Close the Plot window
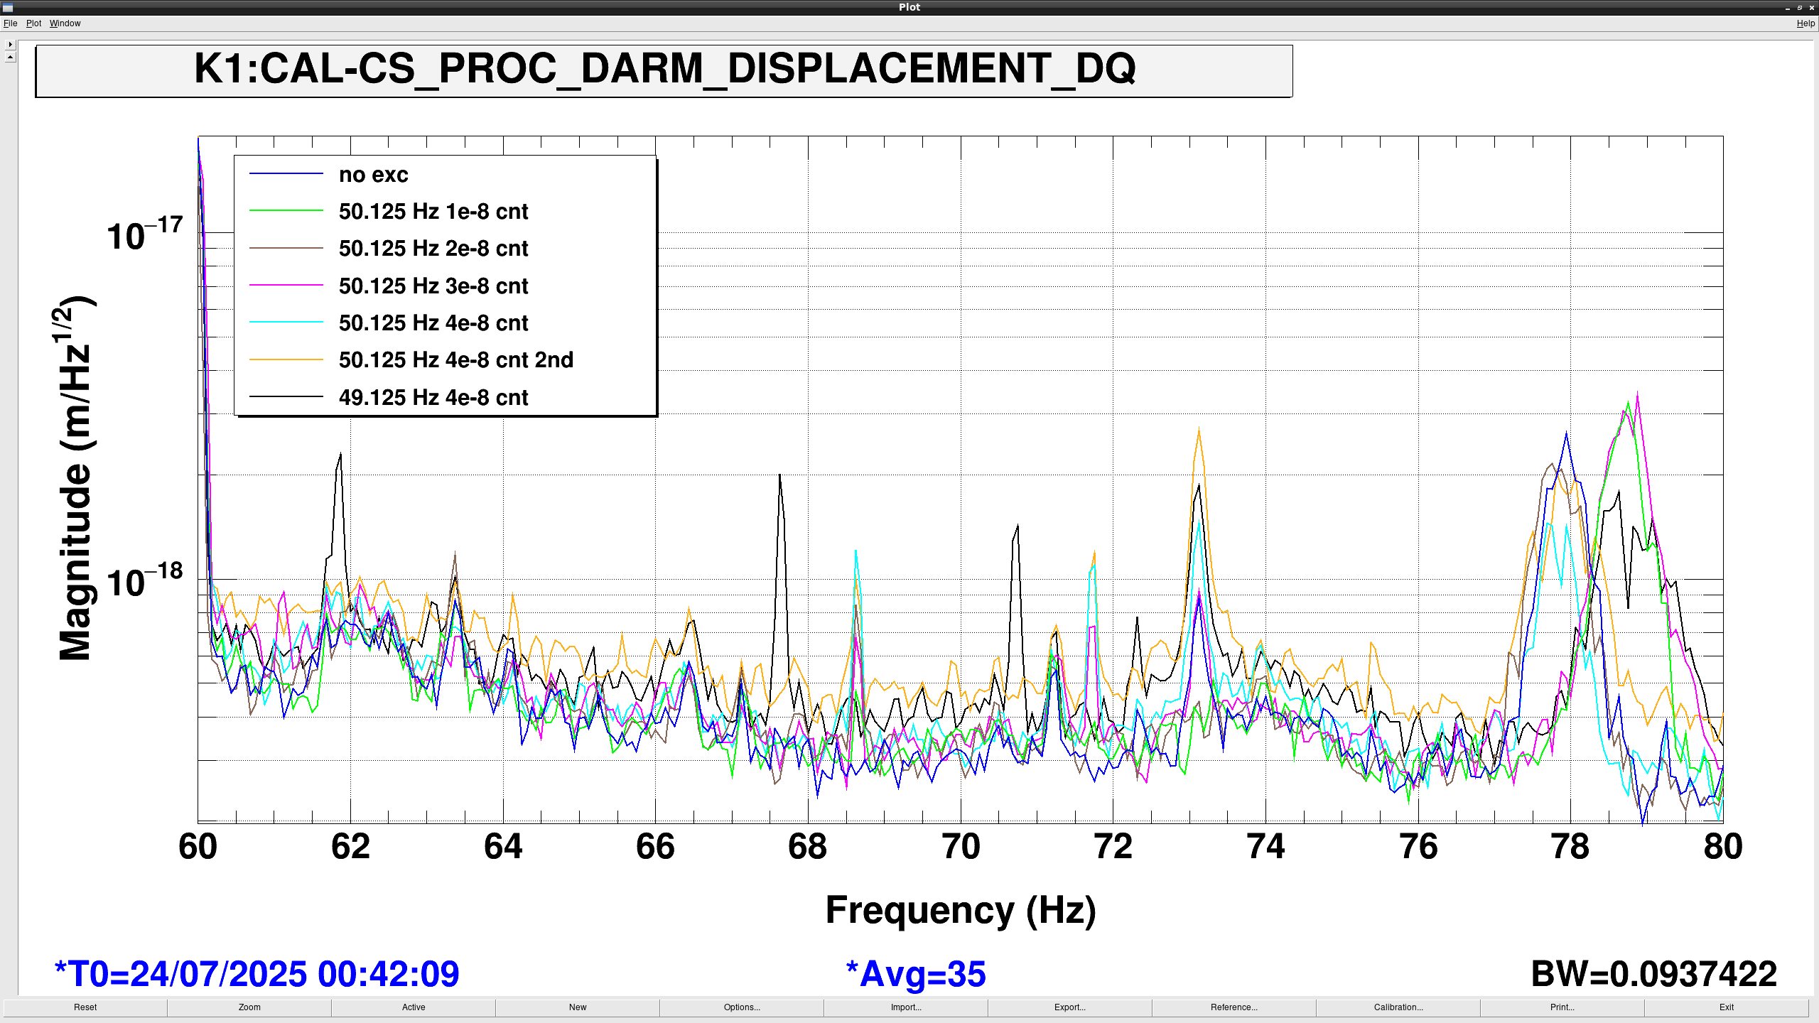The image size is (1819, 1023). [1812, 7]
